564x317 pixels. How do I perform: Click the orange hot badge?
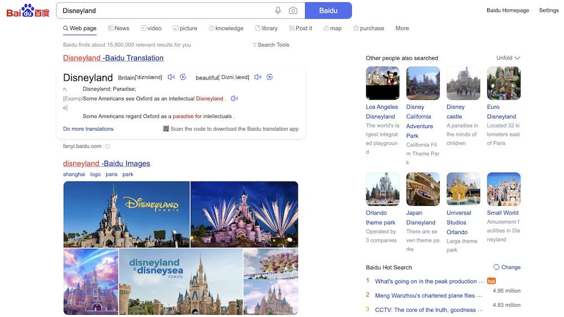[x=491, y=281]
